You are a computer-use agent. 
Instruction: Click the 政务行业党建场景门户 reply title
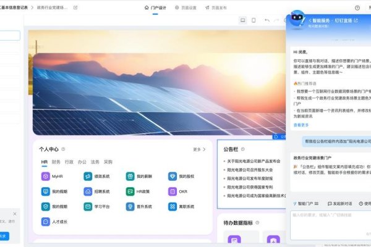tap(312, 157)
